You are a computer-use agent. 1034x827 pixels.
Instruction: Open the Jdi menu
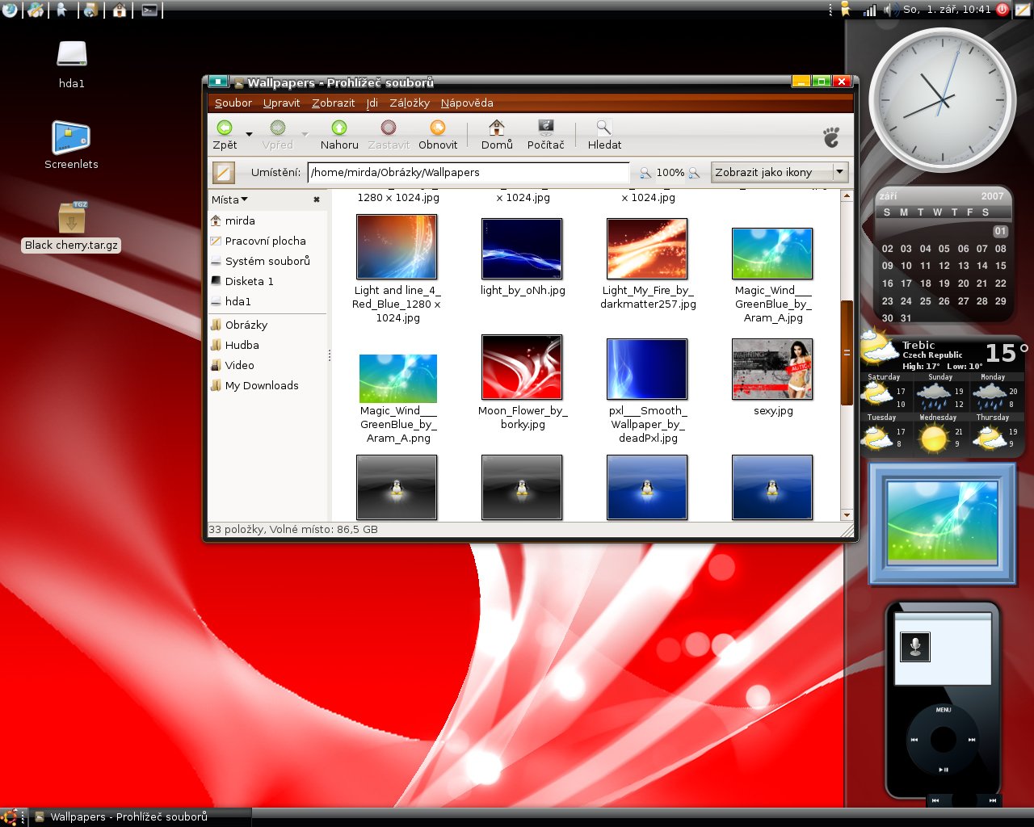[372, 103]
